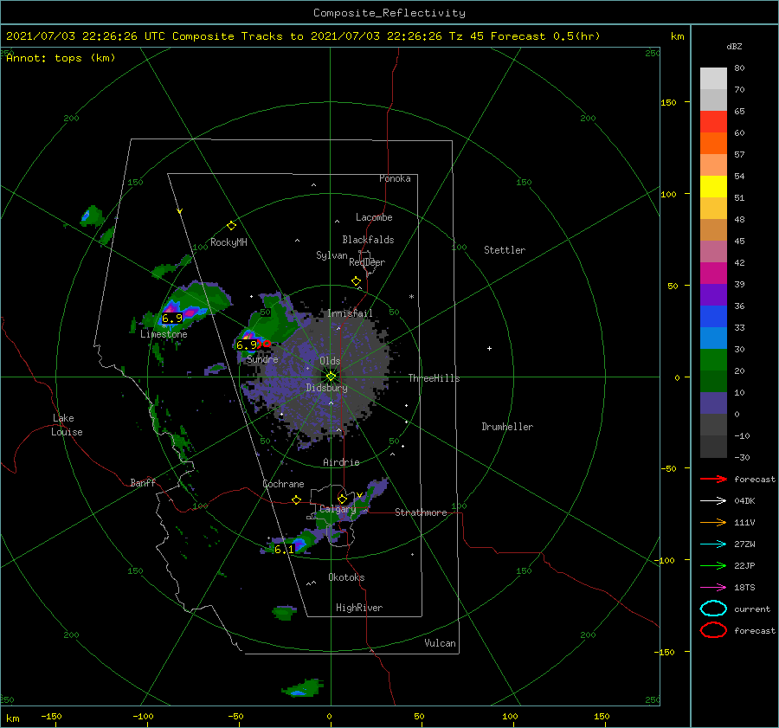The height and width of the screenshot is (728, 779).
Task: Click the magenta 39 dBZ color swatch
Action: 713,274
